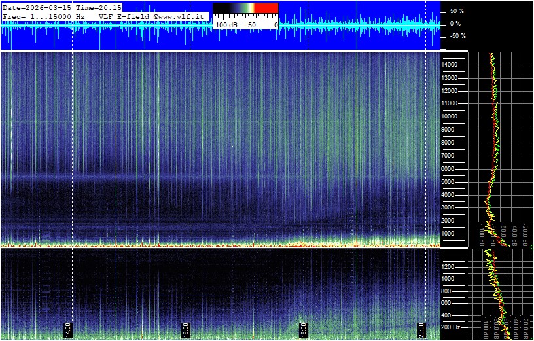The width and height of the screenshot is (534, 341).
Task: Click the -50 % amplitude scale label
Action: pyautogui.click(x=456, y=36)
